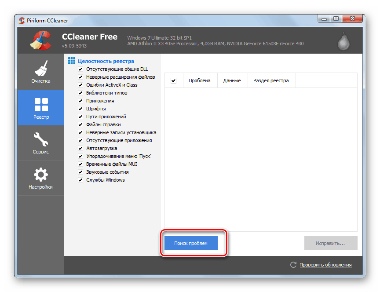The width and height of the screenshot is (380, 292).
Task: Click version text v5.09.5343
Action: click(x=74, y=46)
